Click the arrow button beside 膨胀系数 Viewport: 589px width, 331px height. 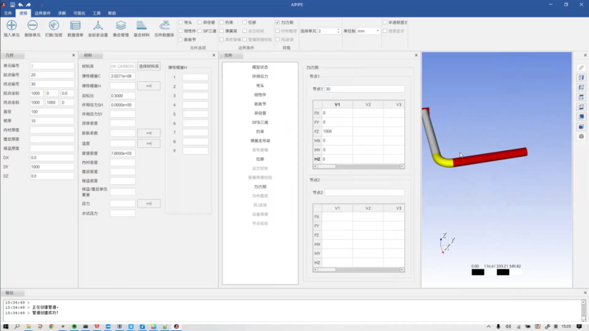coord(149,133)
